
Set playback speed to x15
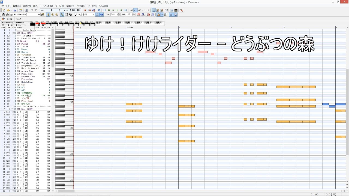pyautogui.click(x=140, y=10)
